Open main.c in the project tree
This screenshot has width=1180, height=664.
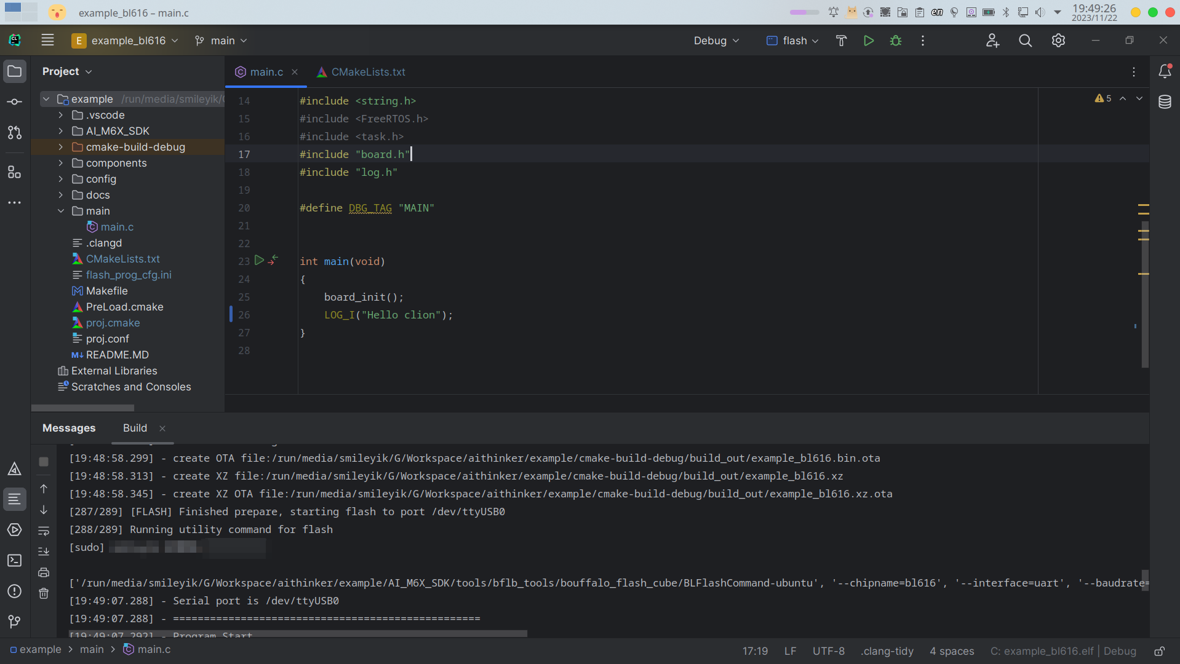click(x=117, y=227)
